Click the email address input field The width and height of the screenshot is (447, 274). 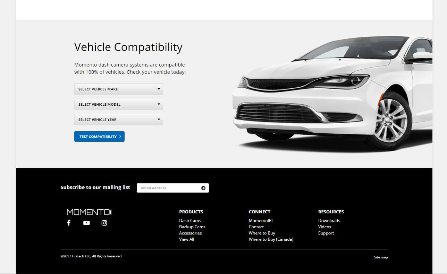pyautogui.click(x=167, y=188)
